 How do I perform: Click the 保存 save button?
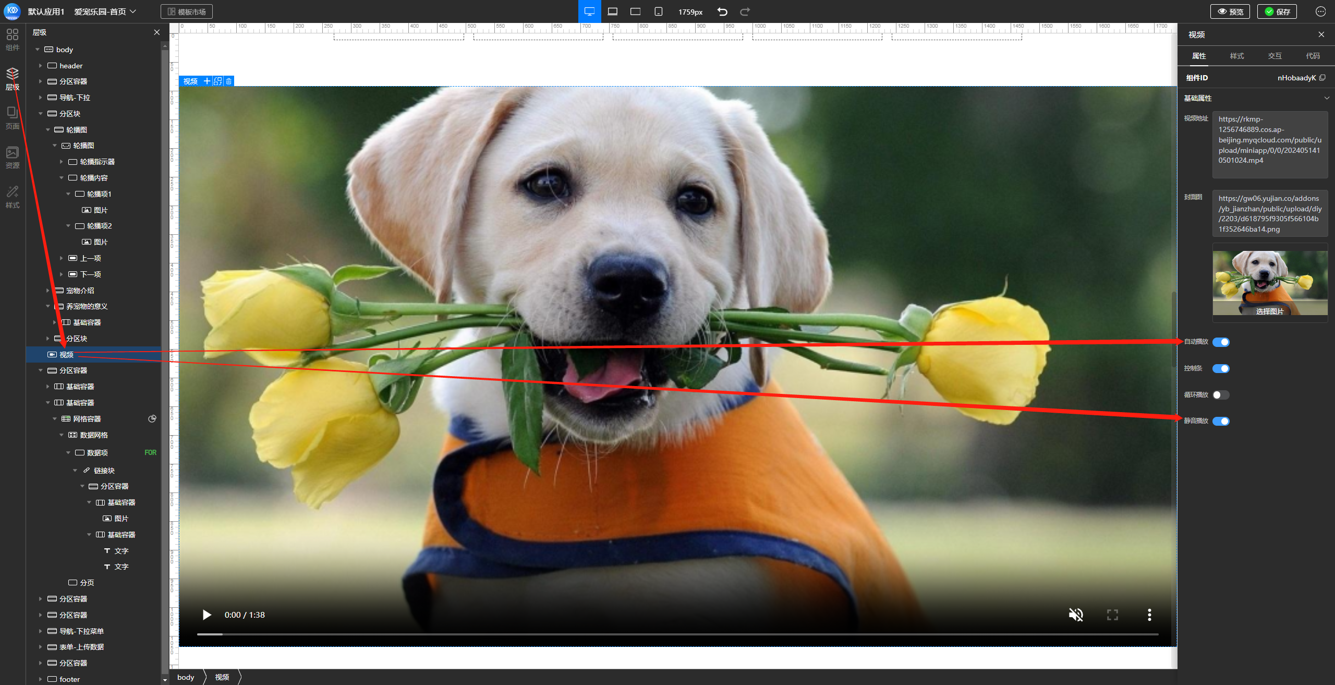tap(1277, 11)
